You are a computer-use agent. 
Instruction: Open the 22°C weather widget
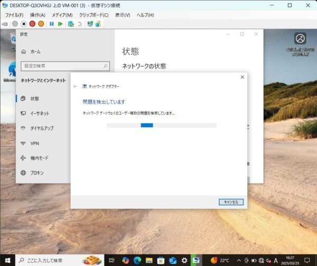tap(220, 260)
